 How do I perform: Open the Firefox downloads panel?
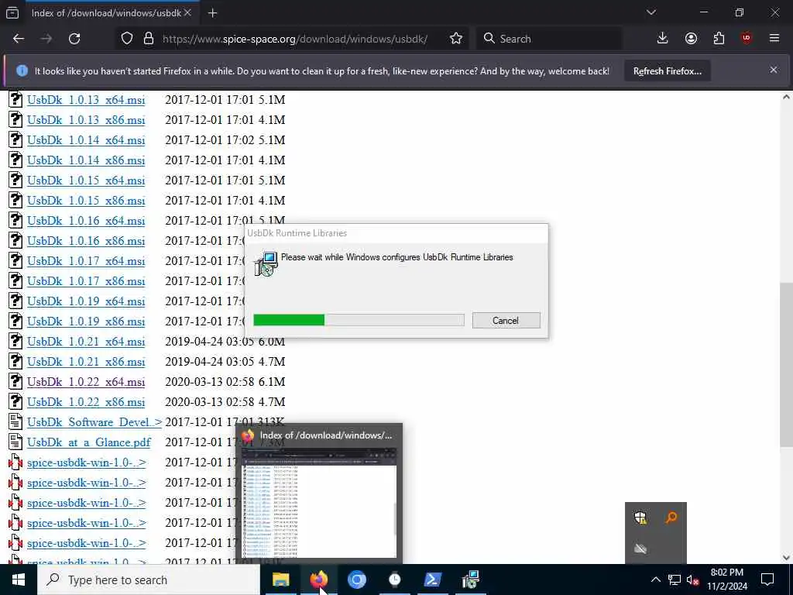coord(663,39)
